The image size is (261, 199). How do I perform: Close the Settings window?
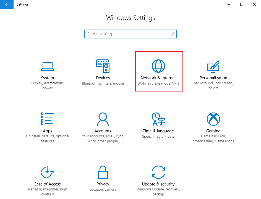(254, 4)
